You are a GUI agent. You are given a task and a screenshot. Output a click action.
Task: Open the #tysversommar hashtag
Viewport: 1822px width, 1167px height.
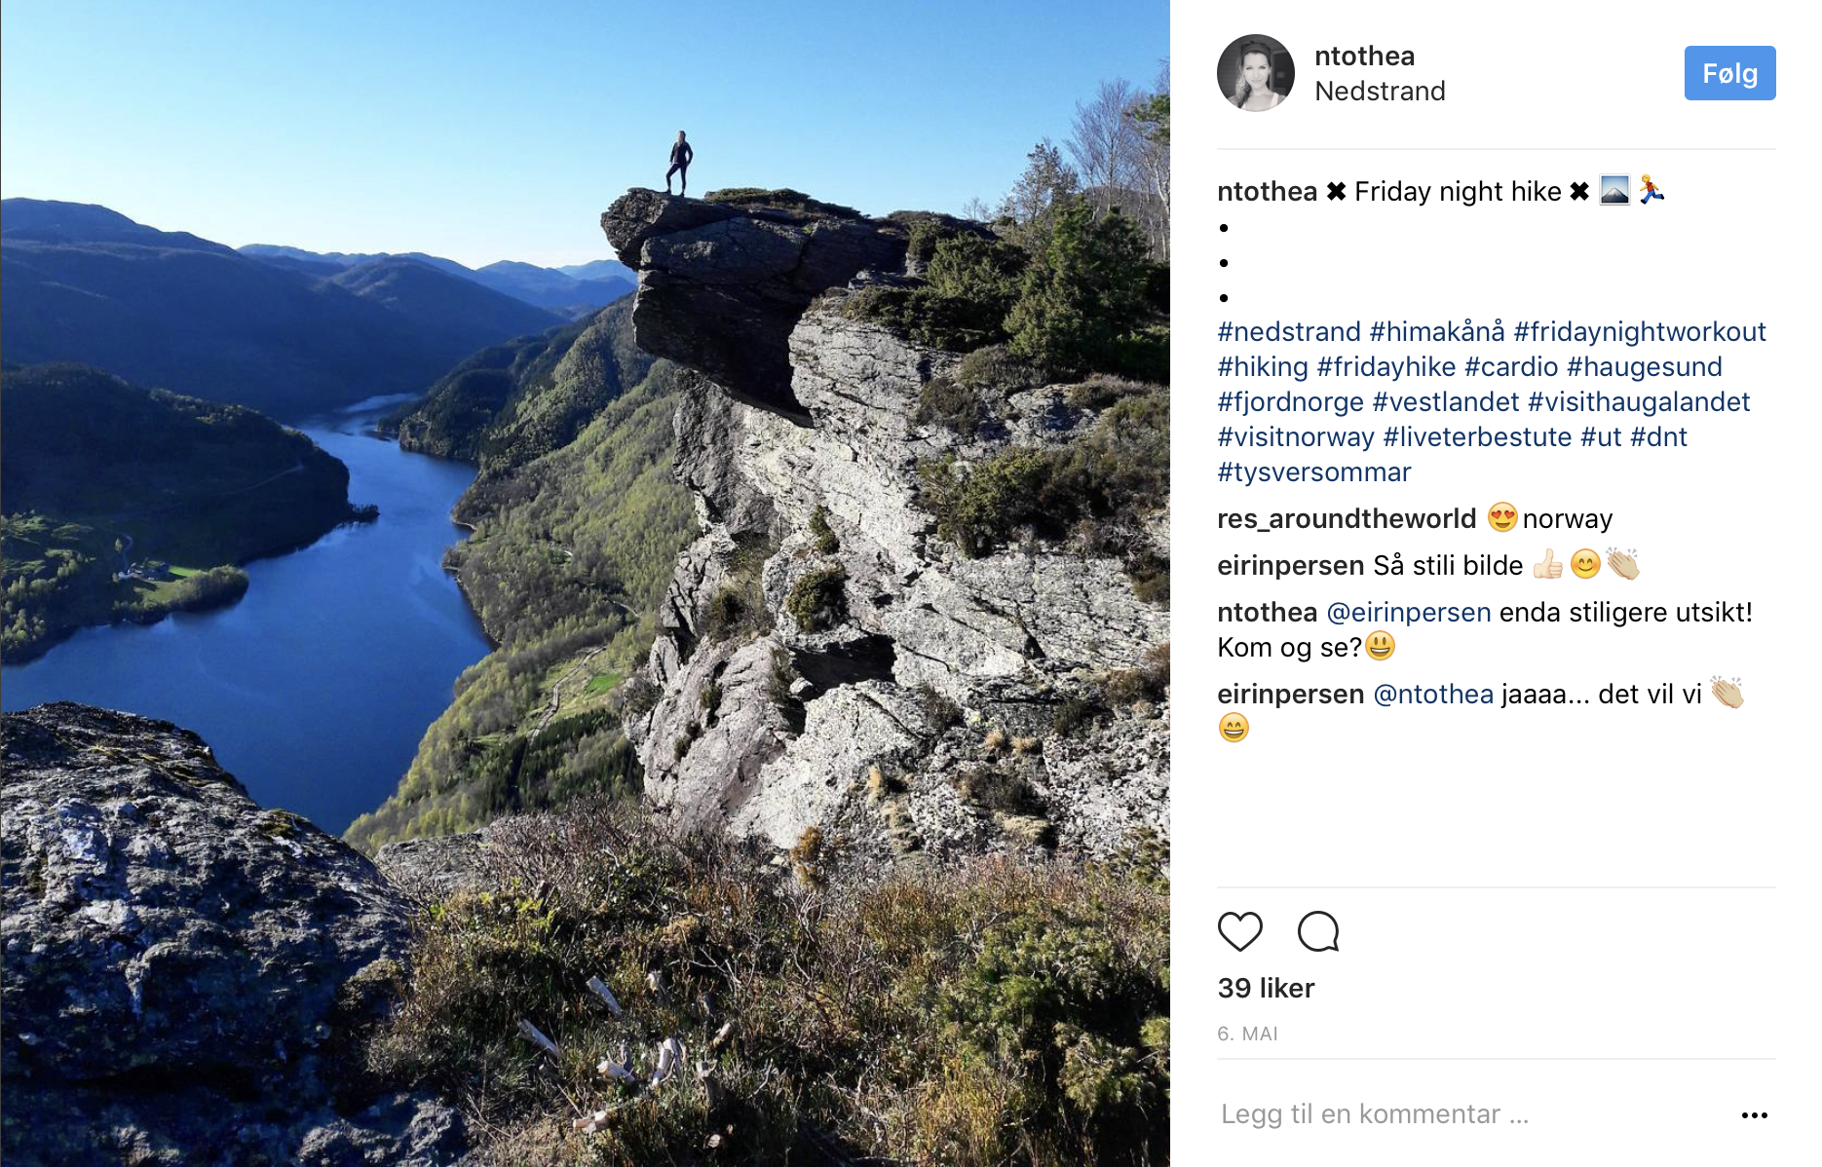(x=1313, y=472)
